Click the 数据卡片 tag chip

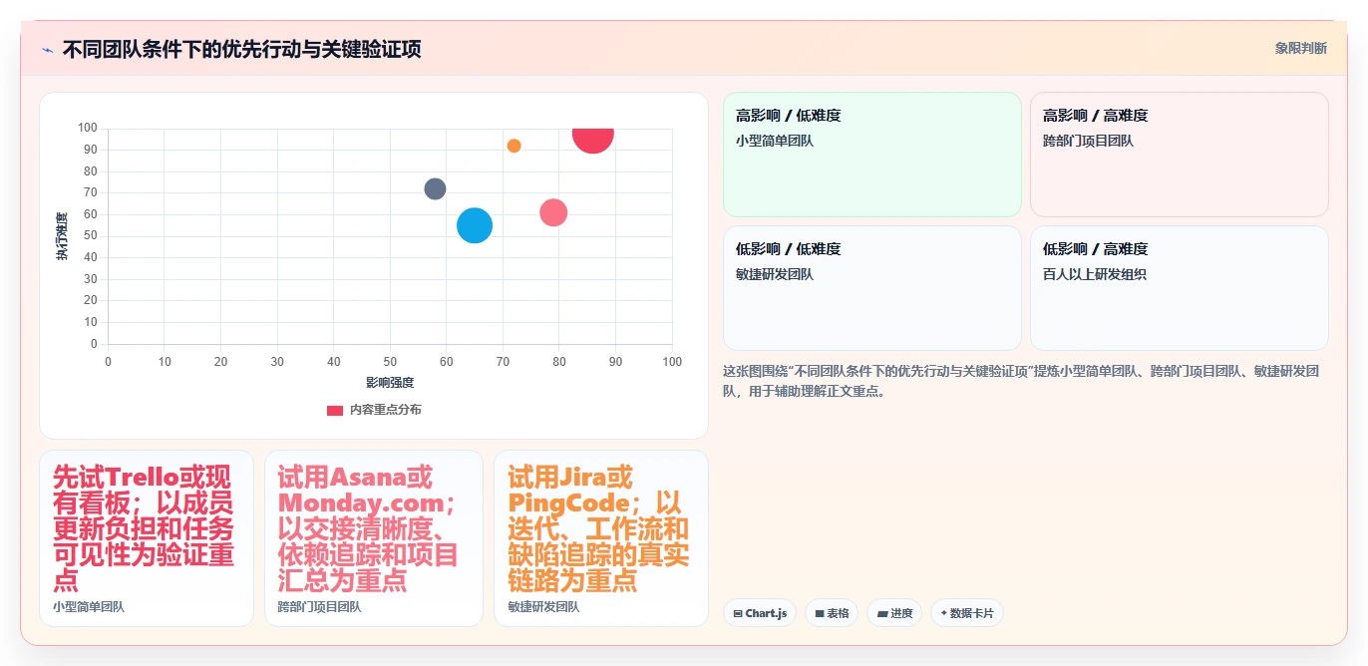point(966,613)
